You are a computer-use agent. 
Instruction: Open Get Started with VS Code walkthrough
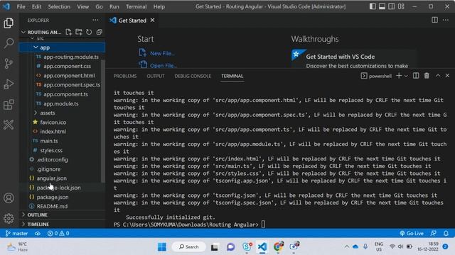pos(354,59)
